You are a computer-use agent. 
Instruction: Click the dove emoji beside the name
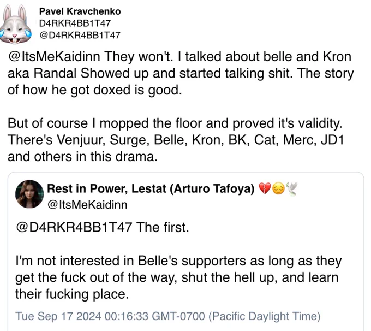291,189
